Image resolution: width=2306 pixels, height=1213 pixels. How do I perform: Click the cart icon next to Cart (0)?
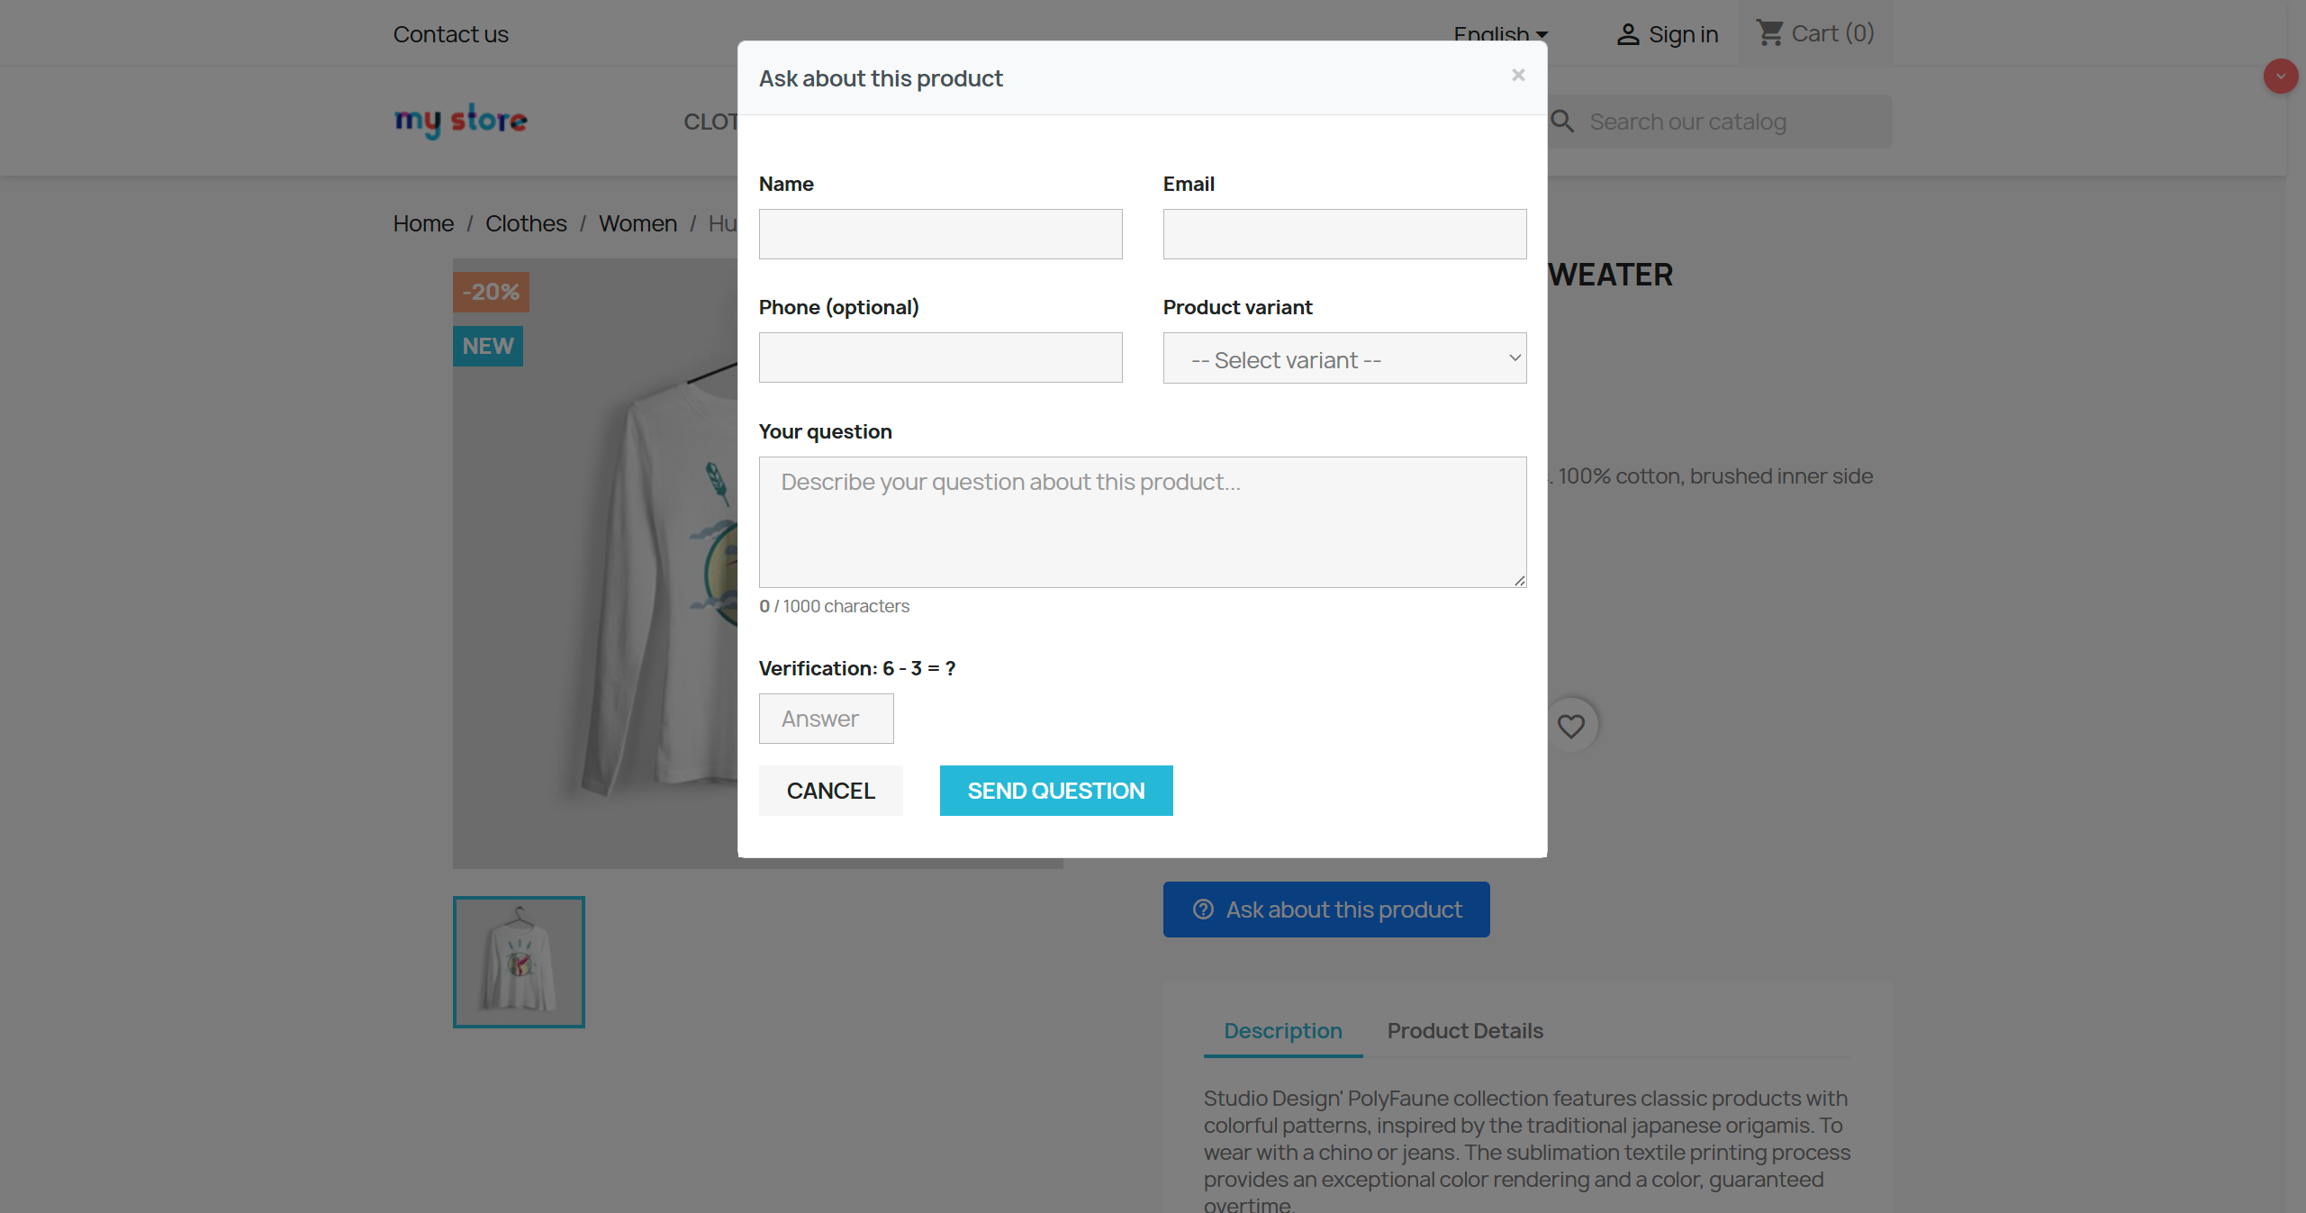click(x=1769, y=32)
